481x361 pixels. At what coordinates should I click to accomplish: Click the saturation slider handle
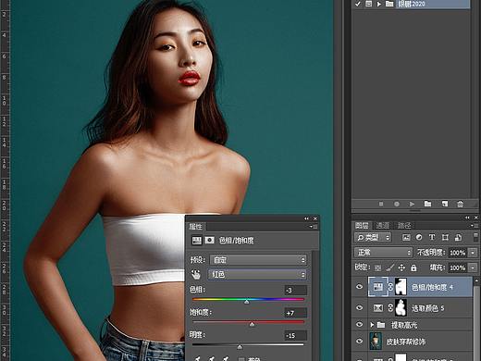[252, 324]
